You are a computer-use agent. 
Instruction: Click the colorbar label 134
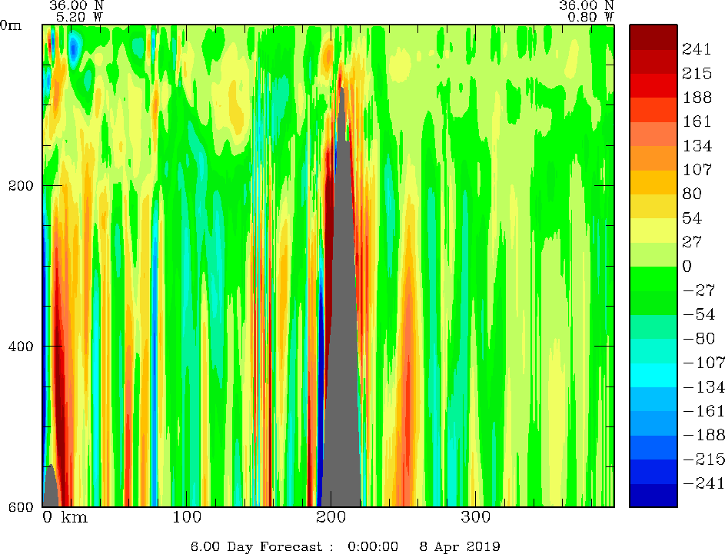point(697,146)
